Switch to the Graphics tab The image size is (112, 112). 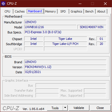(76, 11)
